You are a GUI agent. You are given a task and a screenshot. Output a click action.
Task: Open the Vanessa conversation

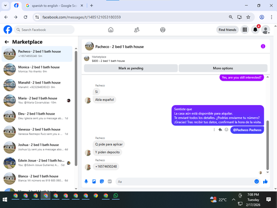tap(37, 132)
